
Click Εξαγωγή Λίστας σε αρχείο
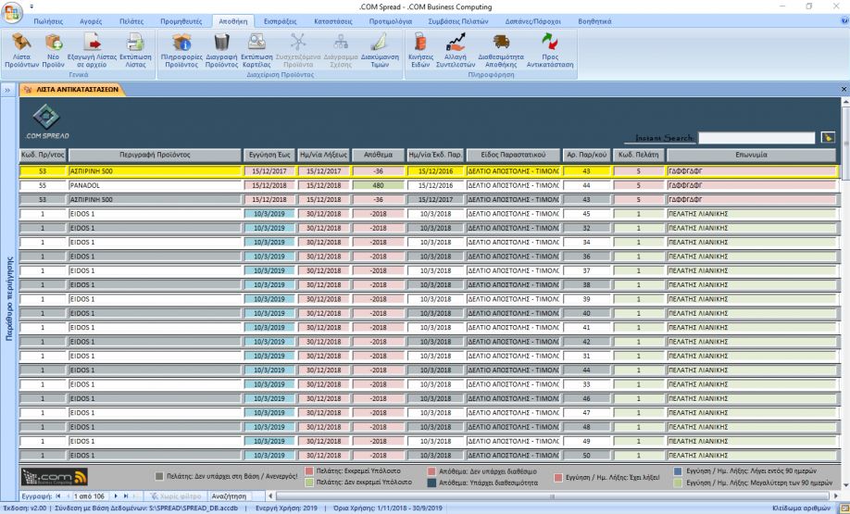coord(93,50)
